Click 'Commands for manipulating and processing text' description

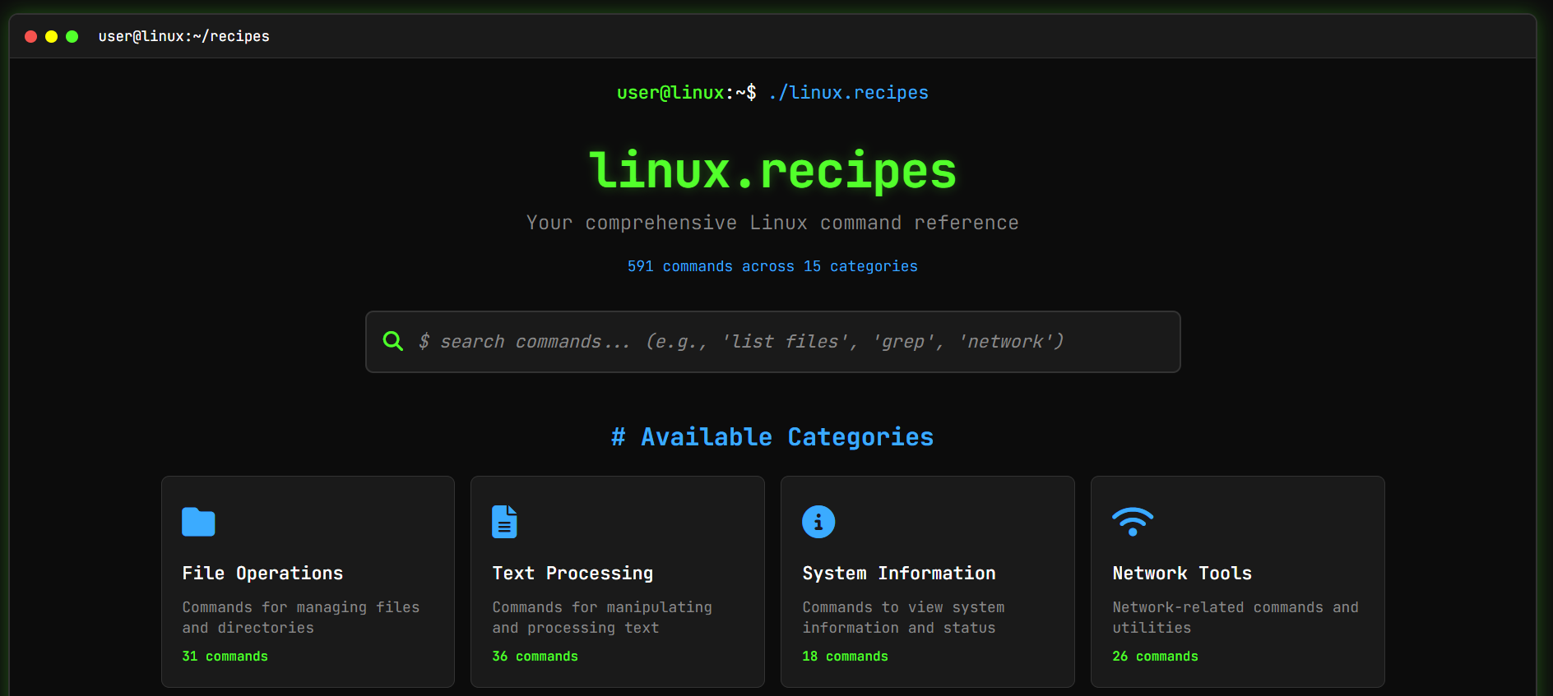[602, 617]
